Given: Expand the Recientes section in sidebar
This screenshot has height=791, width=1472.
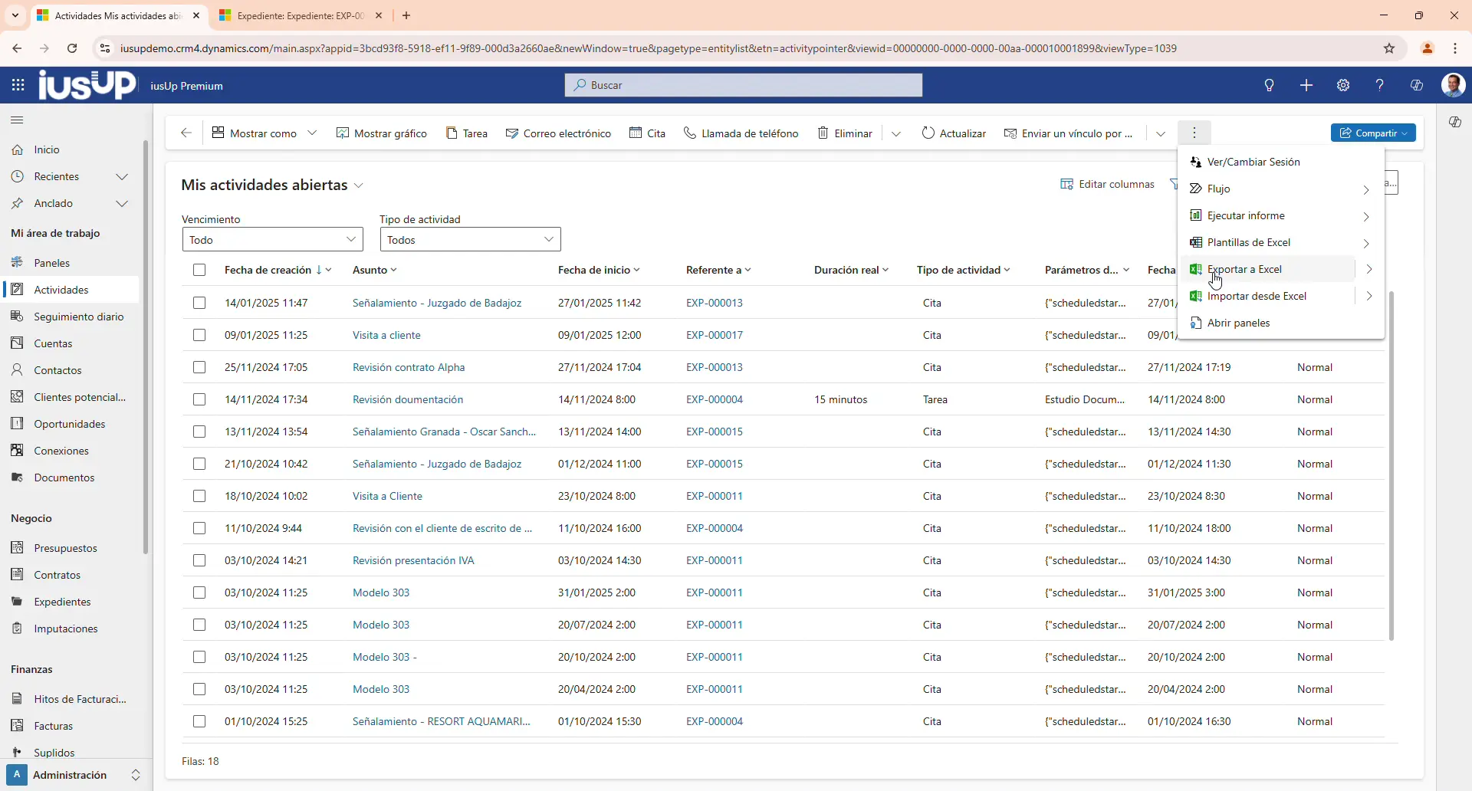Looking at the screenshot, I should pos(122,176).
